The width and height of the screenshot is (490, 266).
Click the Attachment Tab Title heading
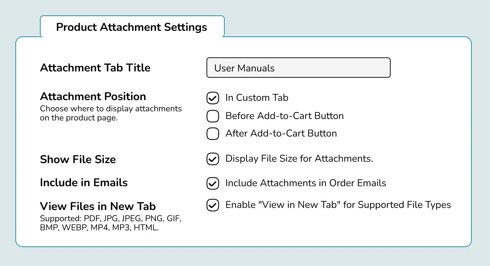tap(95, 68)
